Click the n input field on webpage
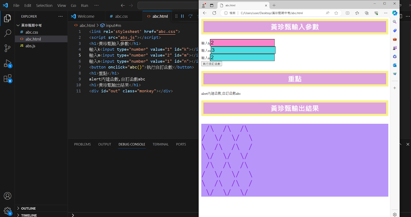Image resolution: width=411 pixels, height=217 pixels. coord(242,57)
